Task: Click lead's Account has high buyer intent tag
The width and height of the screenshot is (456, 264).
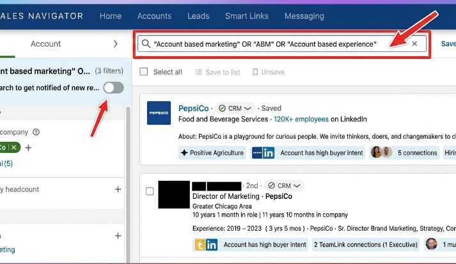Action: tap(250, 245)
